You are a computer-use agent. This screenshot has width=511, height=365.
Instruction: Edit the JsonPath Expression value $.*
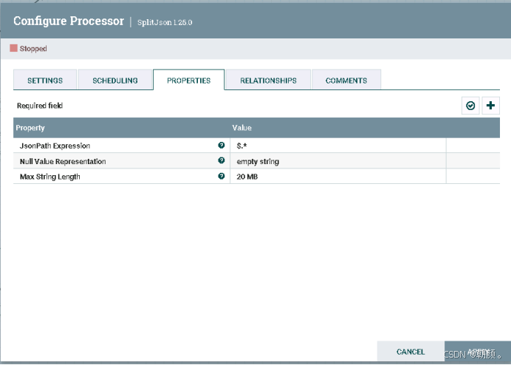point(338,146)
